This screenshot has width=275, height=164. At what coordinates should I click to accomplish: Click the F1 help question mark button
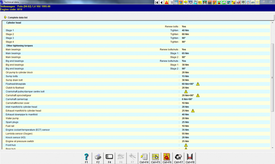coord(86,158)
